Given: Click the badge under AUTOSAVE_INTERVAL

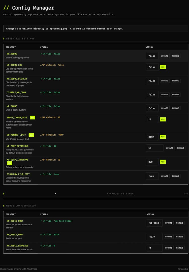Looking at the screenshot, I should 10,163.
